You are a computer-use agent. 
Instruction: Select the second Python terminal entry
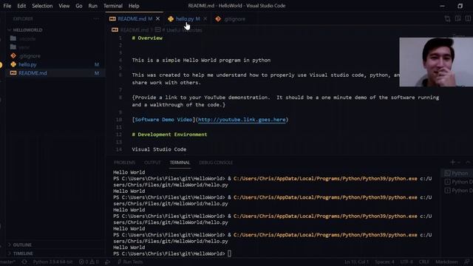(458, 182)
